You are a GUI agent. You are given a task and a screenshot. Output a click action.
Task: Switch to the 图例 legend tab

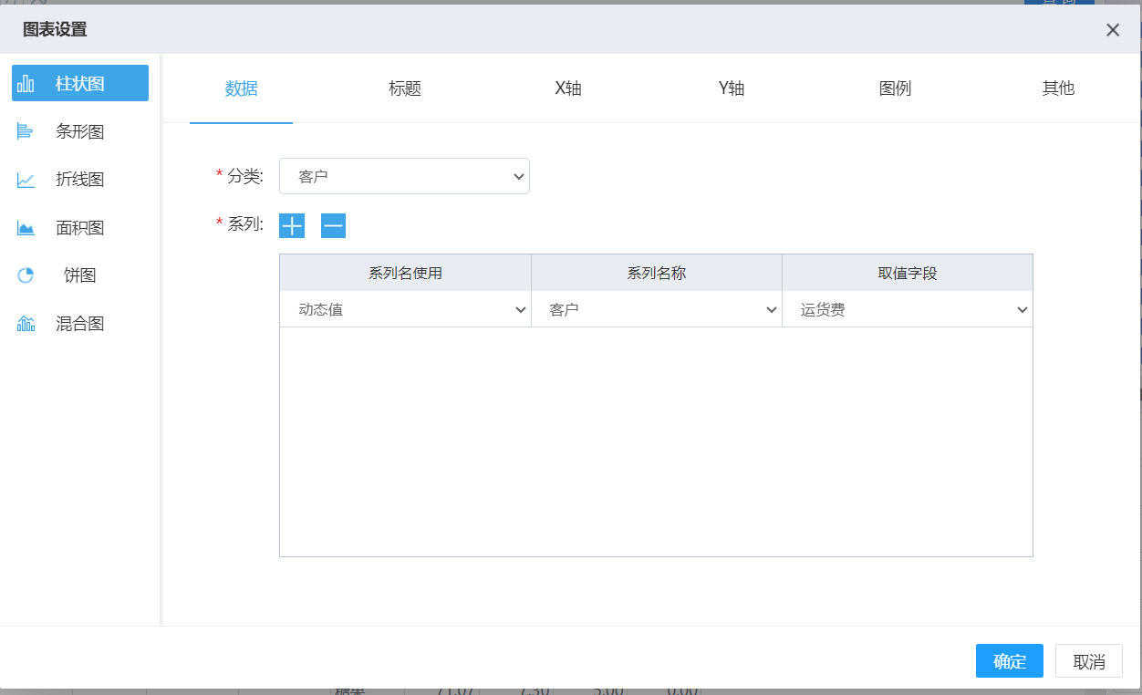(x=895, y=88)
